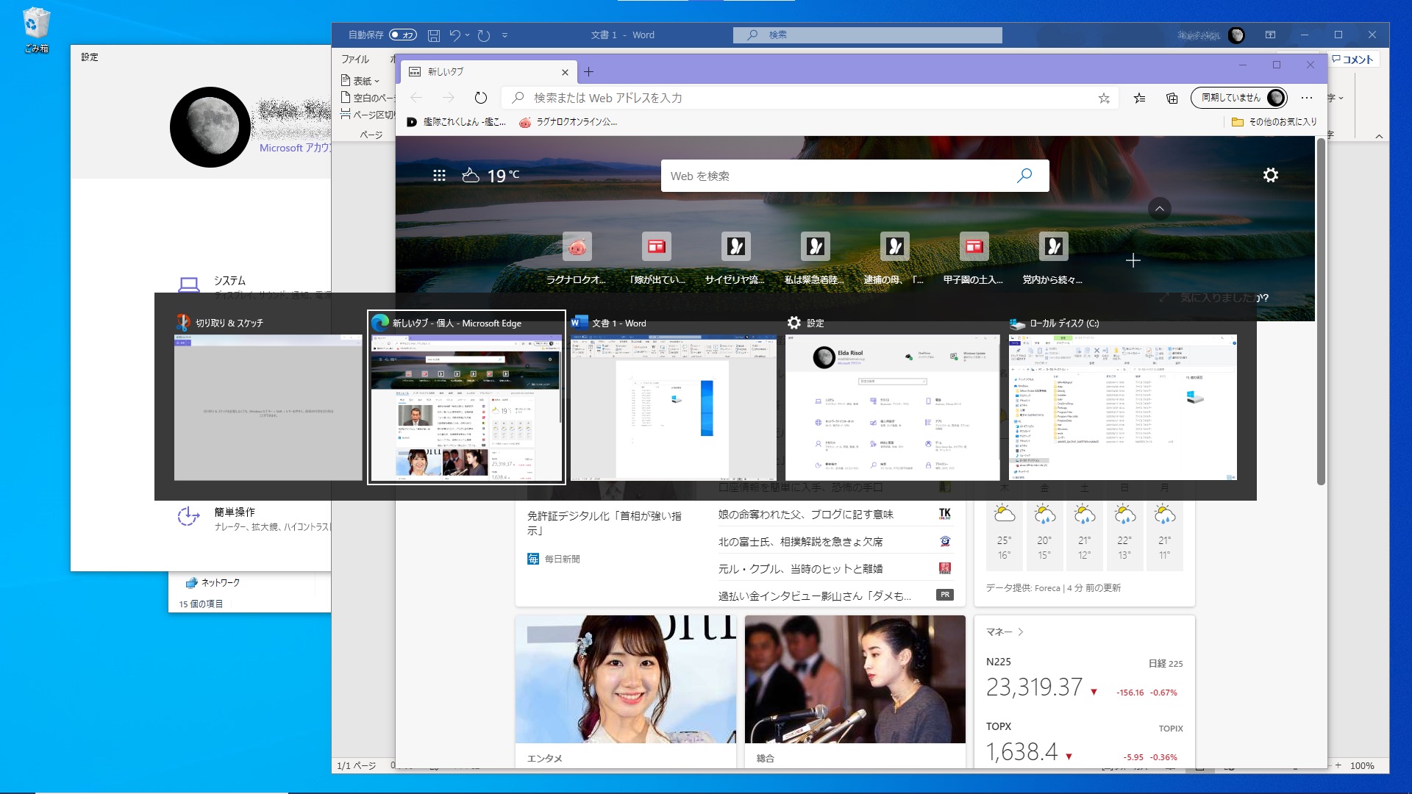This screenshot has width=1412, height=794.
Task: Collapse the Word ribbon with the chevron
Action: (1379, 136)
